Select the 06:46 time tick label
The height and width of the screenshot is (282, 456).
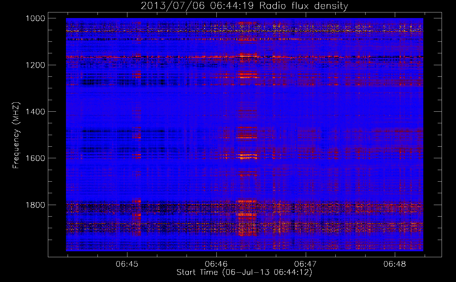point(216,264)
